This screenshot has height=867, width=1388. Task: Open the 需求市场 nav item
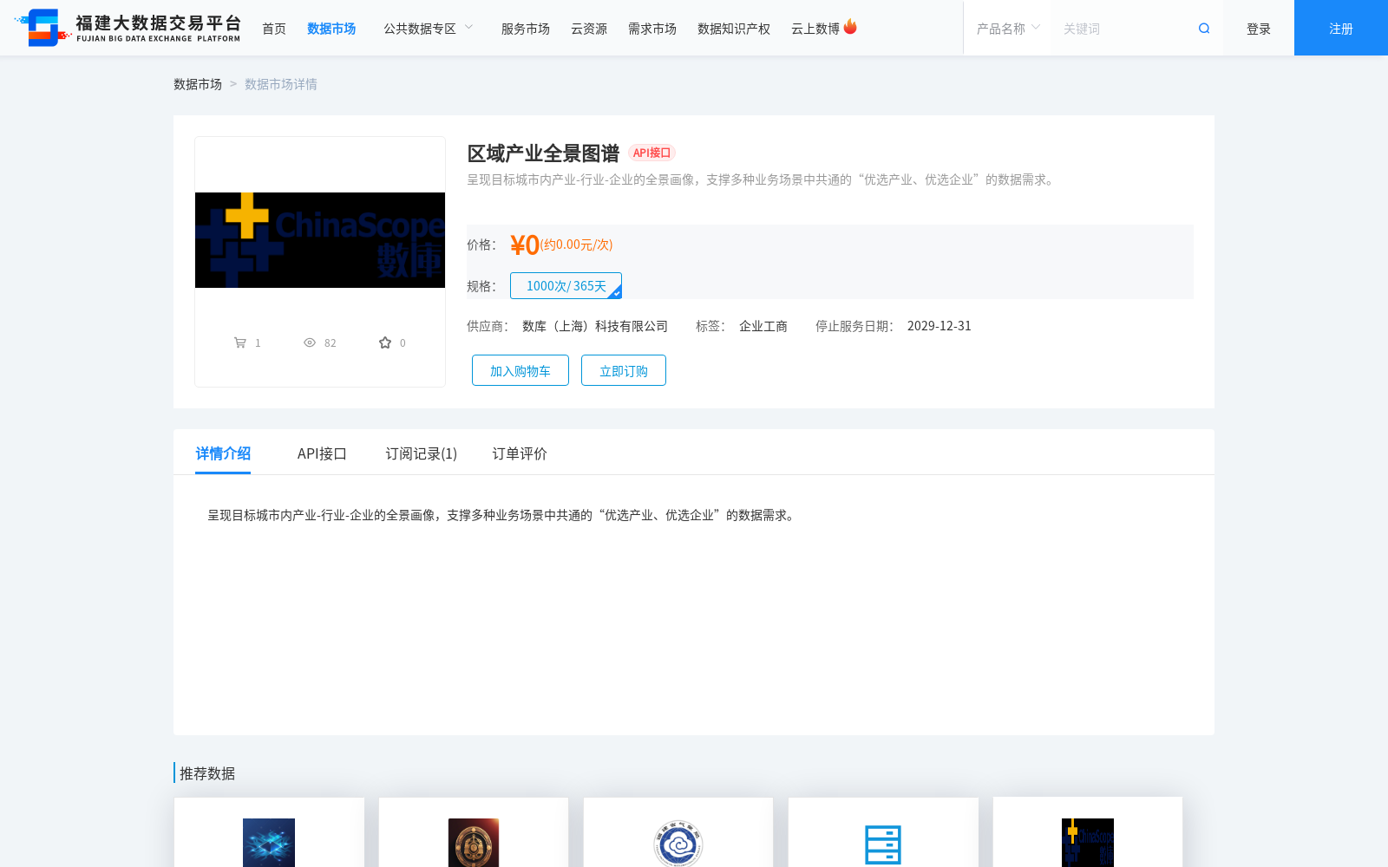(x=652, y=29)
